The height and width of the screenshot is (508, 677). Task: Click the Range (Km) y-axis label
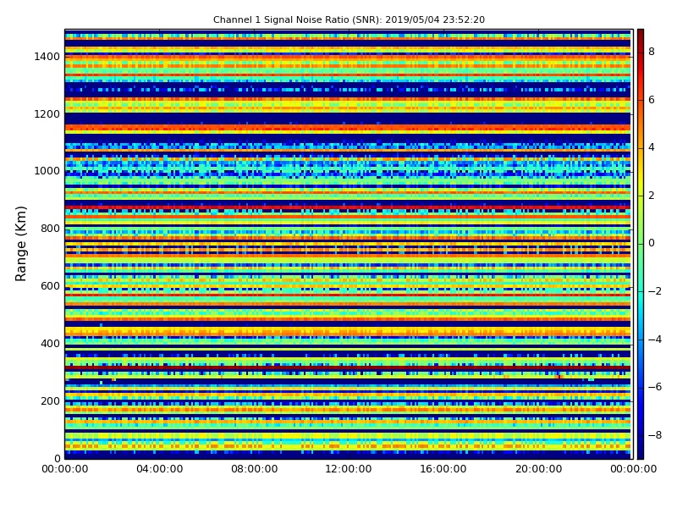pos(20,244)
